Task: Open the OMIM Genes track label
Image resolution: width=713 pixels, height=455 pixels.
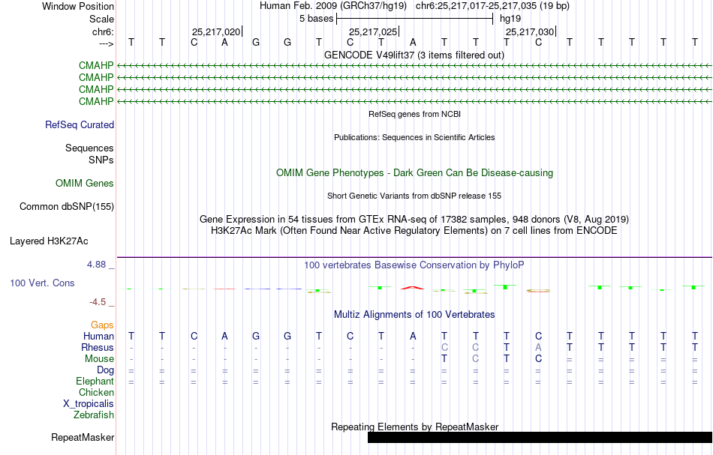Action: tap(85, 184)
